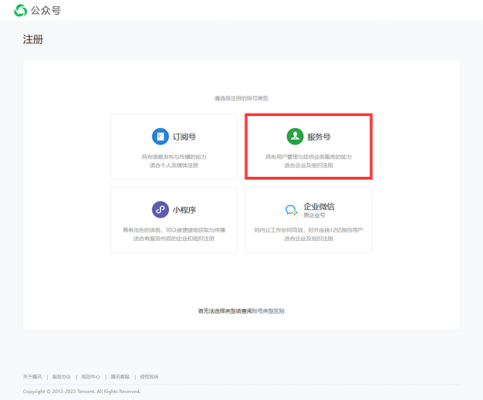
Task: Open the 关于腾讯 footer link
Action: 32,377
